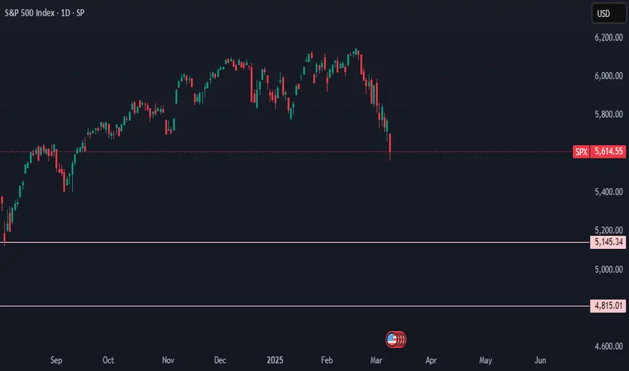This screenshot has width=629, height=371.
Task: Select the SPX 5,614.55 price label
Action: click(599, 152)
